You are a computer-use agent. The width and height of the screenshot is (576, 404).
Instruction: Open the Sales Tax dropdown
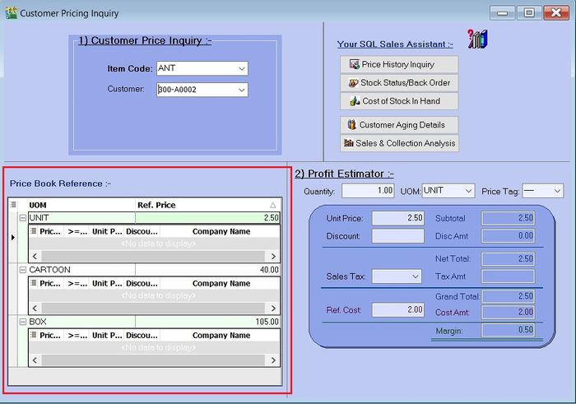click(415, 277)
